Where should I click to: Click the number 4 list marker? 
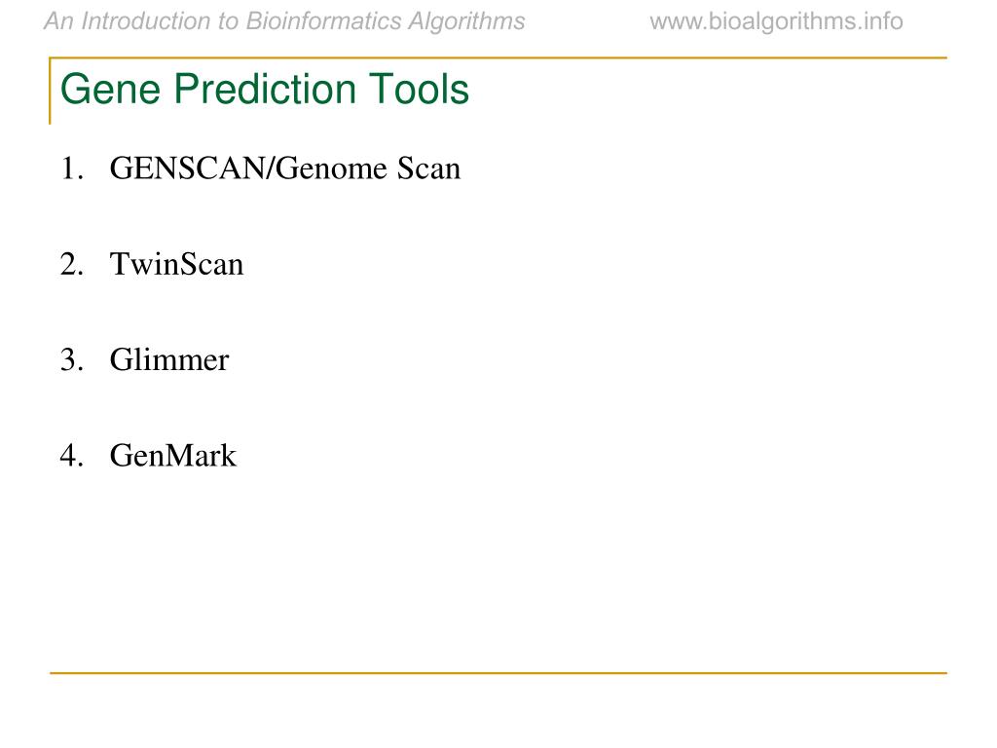pyautogui.click(x=72, y=456)
